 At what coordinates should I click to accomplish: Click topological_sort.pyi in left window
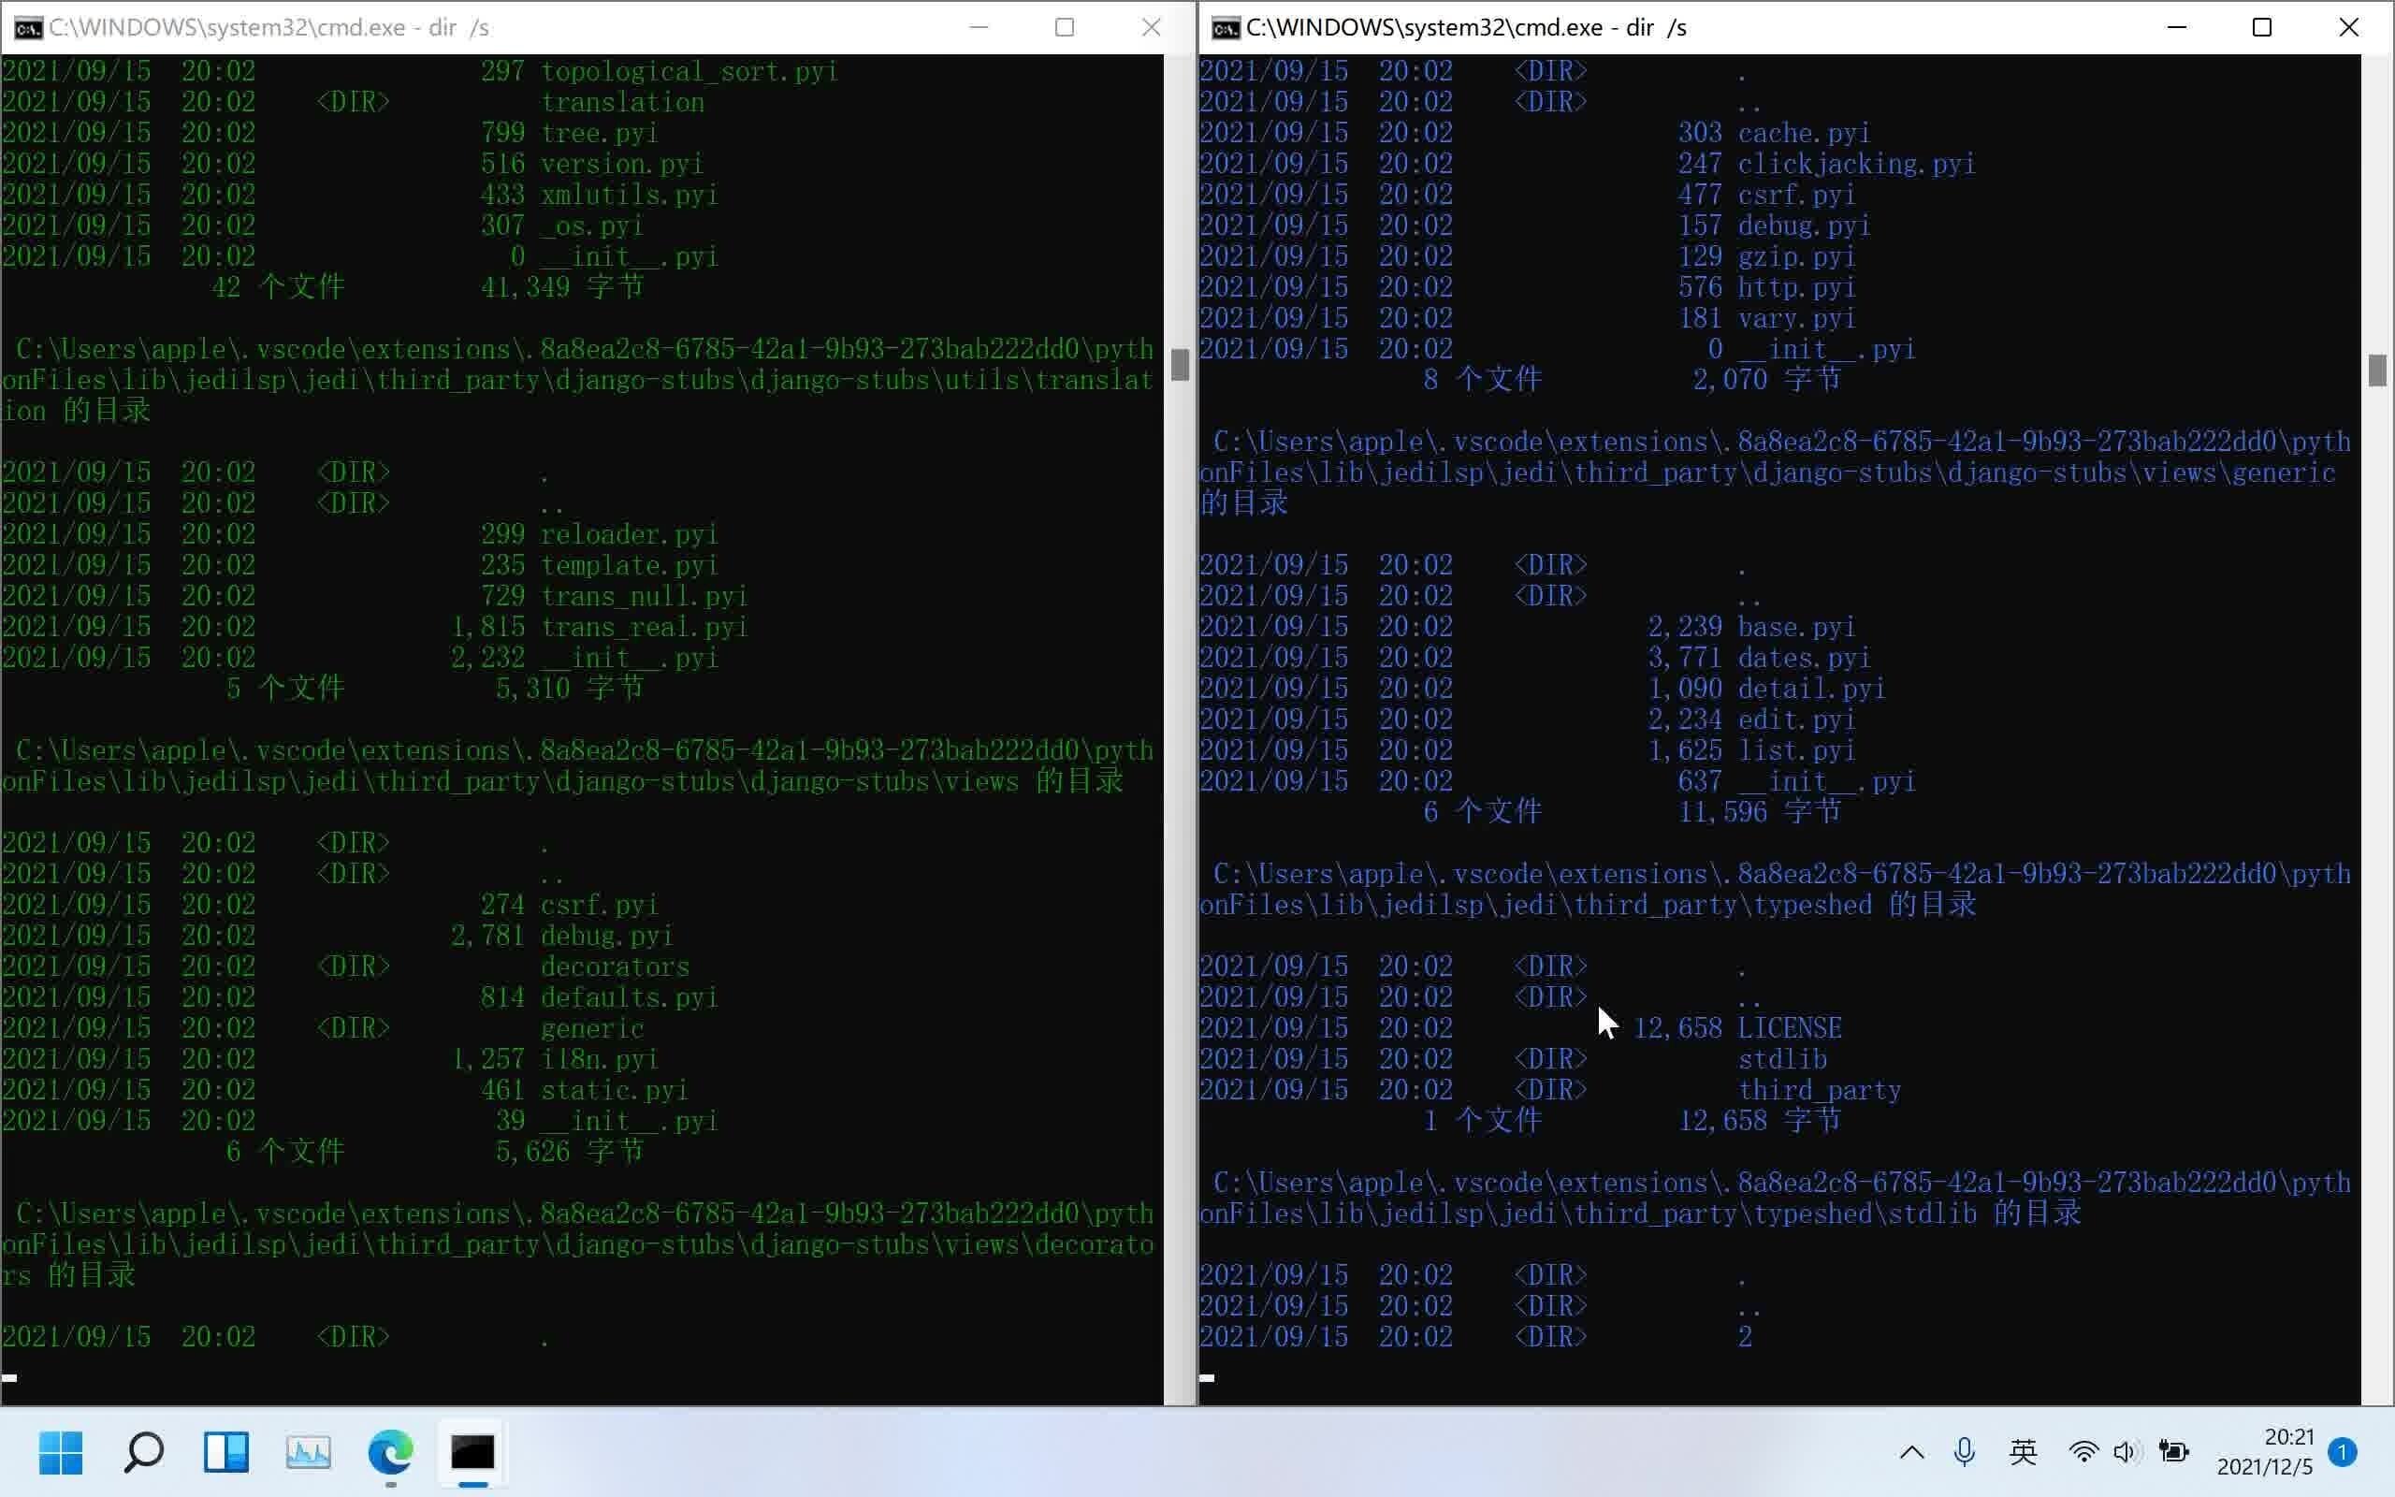pyautogui.click(x=689, y=71)
